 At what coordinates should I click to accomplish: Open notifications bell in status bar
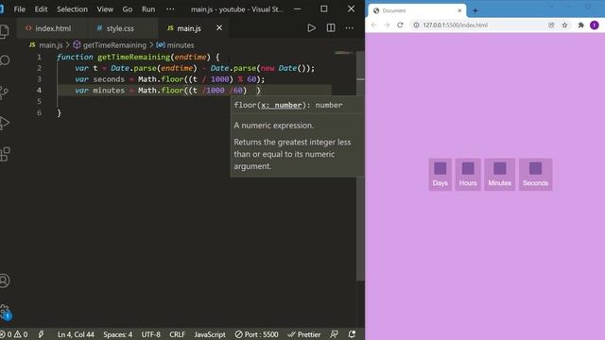[x=352, y=334]
